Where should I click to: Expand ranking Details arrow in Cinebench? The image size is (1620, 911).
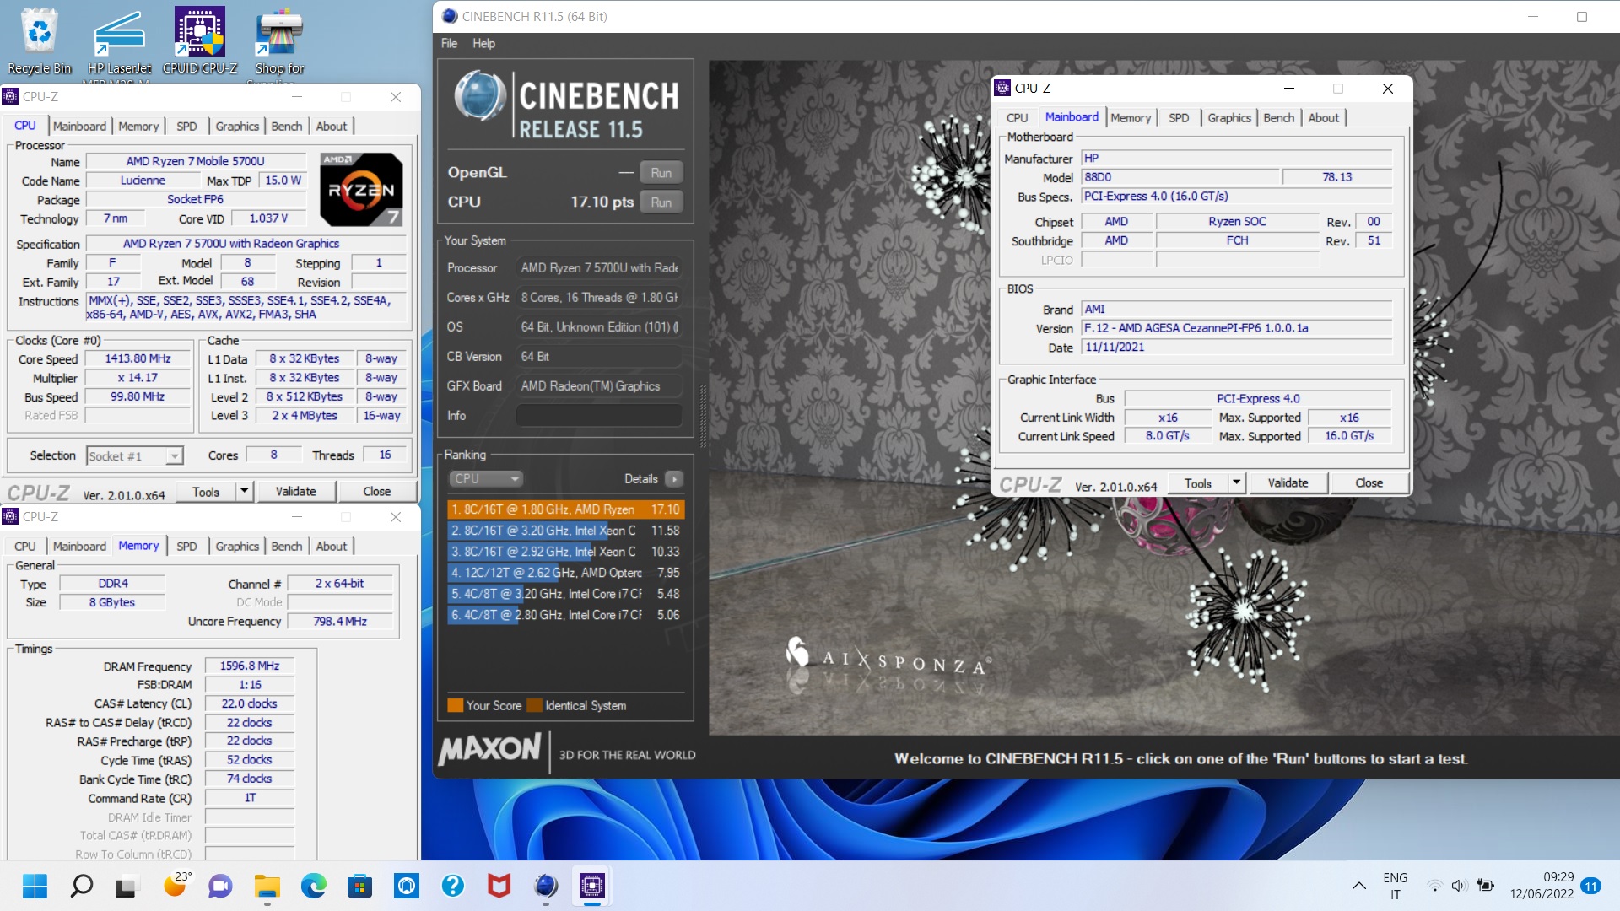pyautogui.click(x=673, y=479)
